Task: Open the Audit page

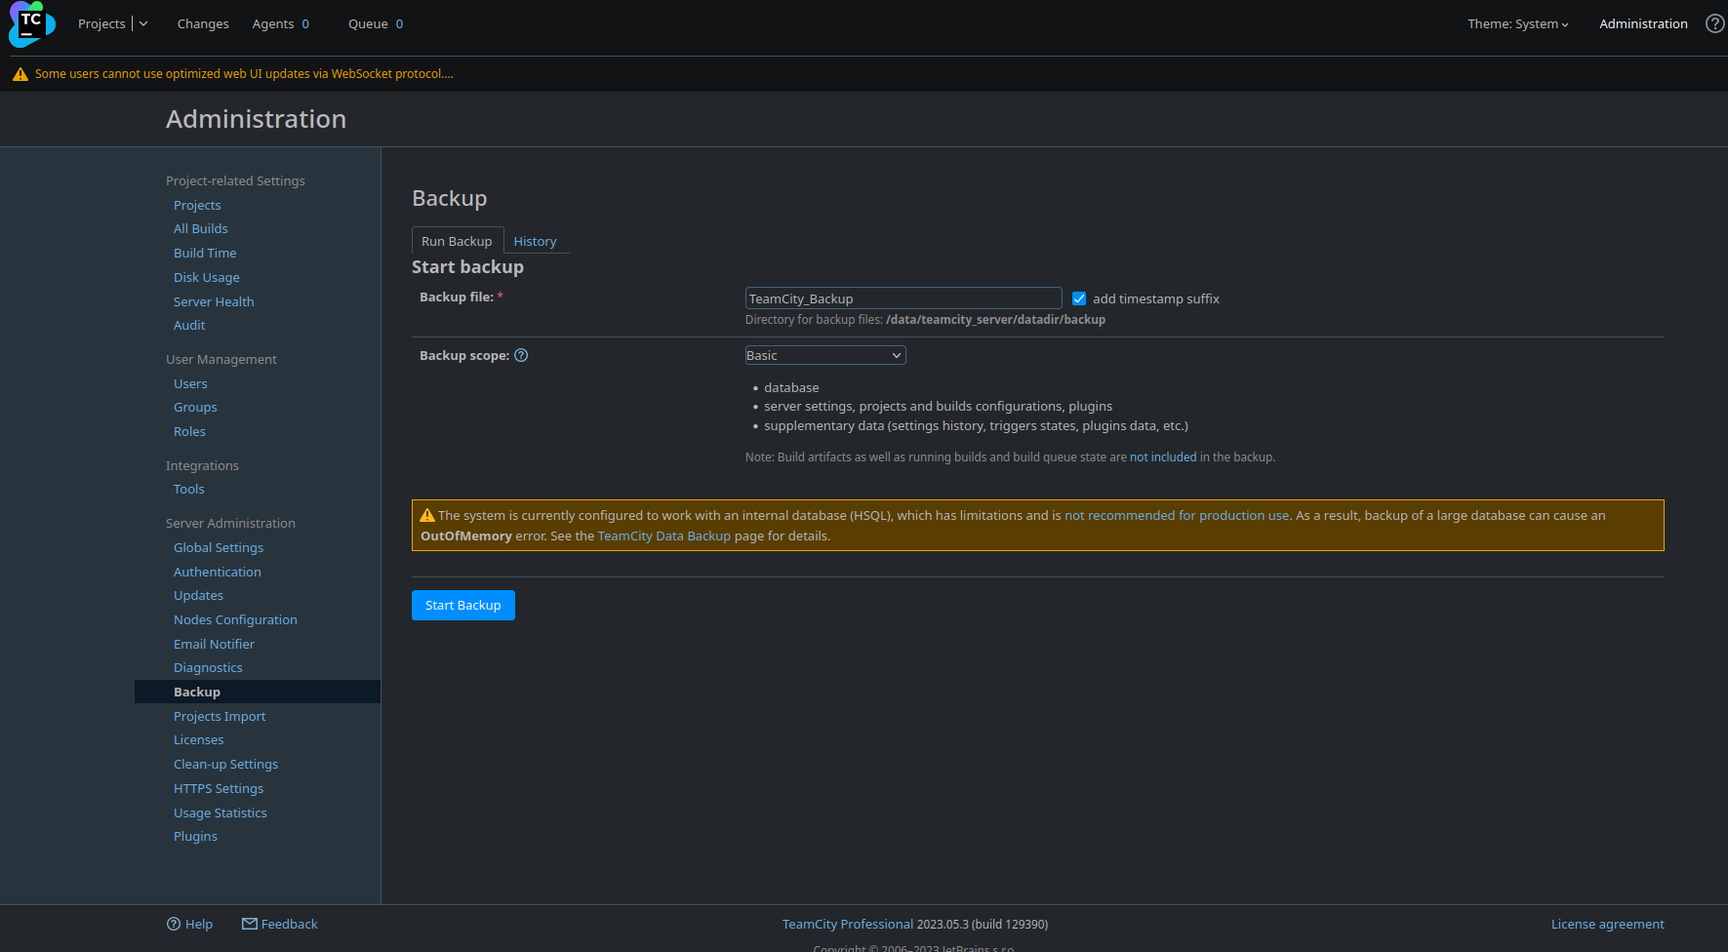Action: click(x=189, y=325)
